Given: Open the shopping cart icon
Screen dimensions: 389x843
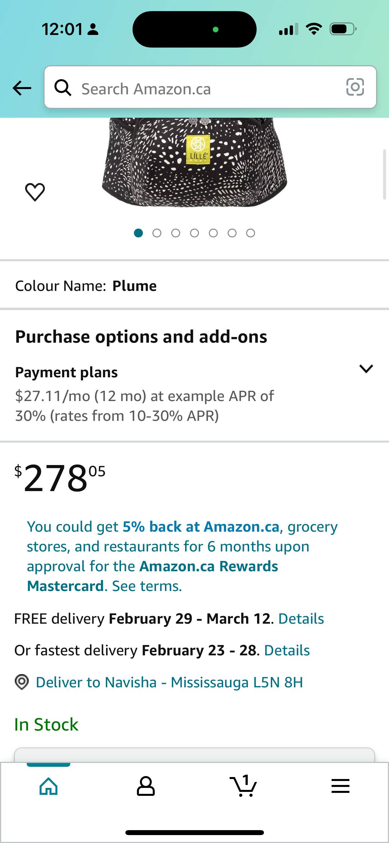Looking at the screenshot, I should tap(243, 786).
